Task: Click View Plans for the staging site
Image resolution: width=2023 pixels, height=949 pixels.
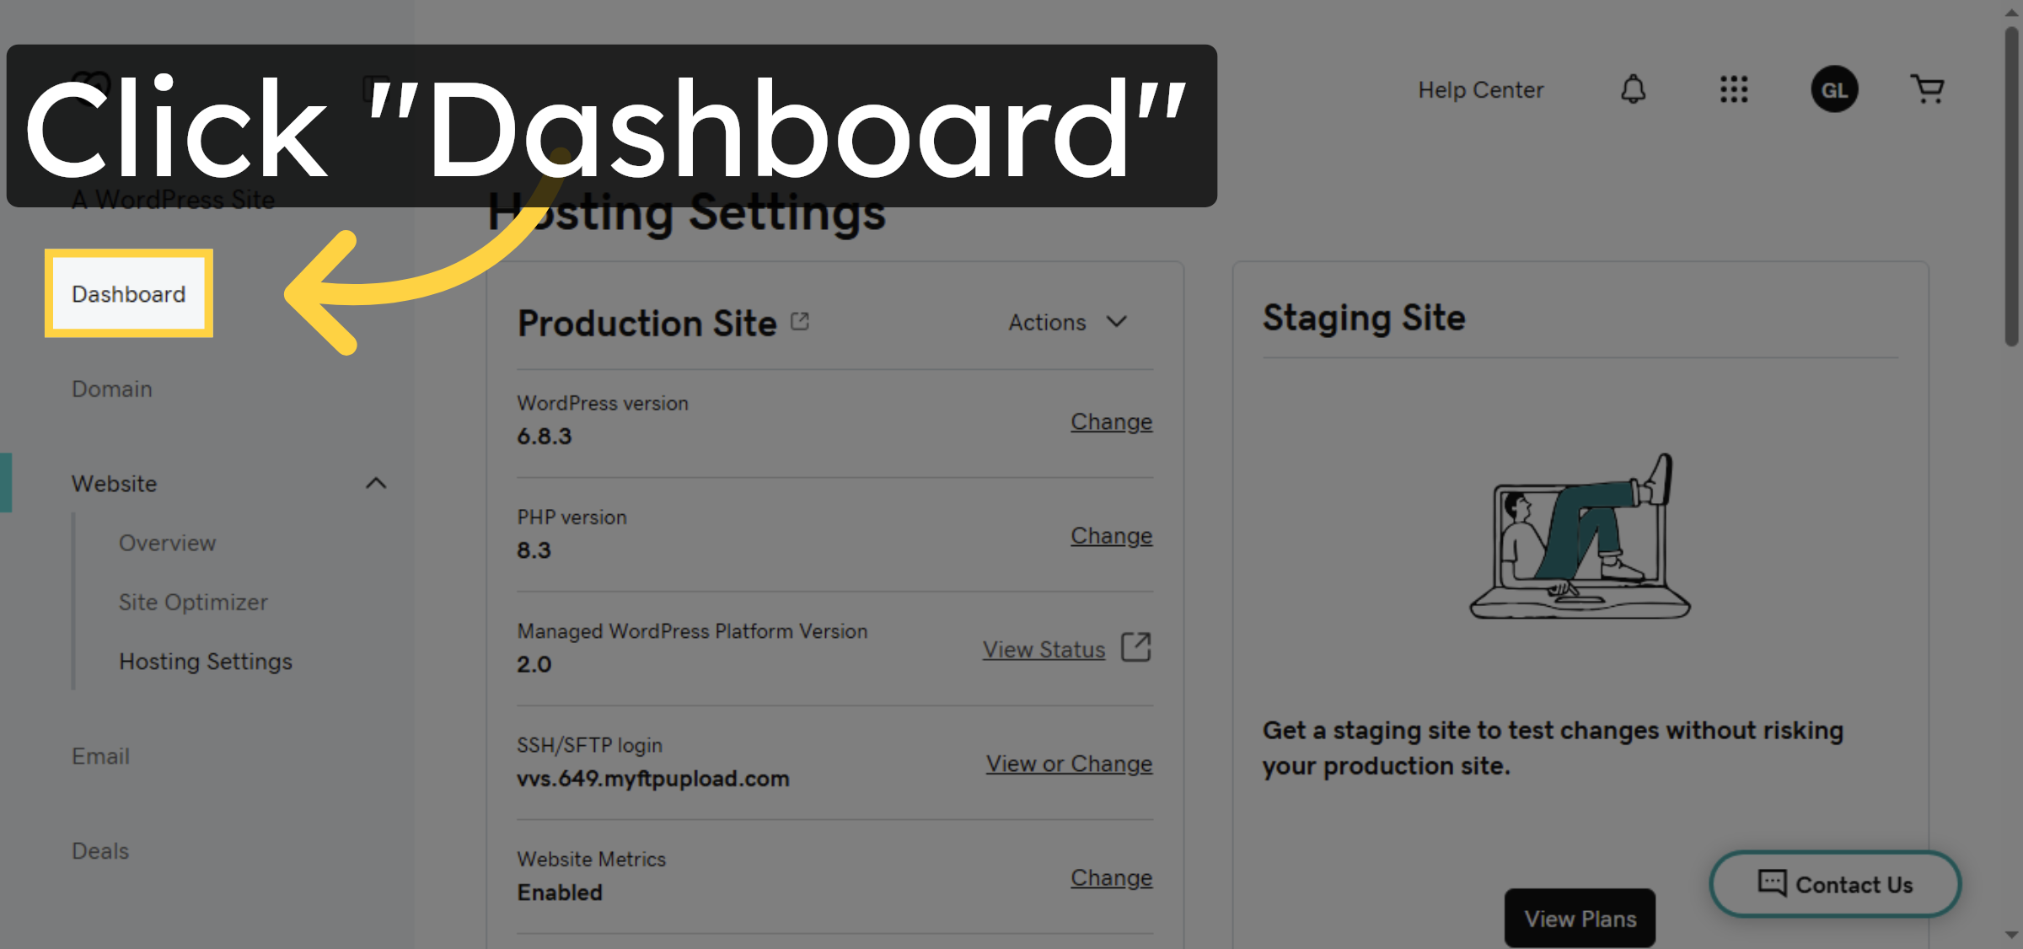Action: (x=1580, y=918)
